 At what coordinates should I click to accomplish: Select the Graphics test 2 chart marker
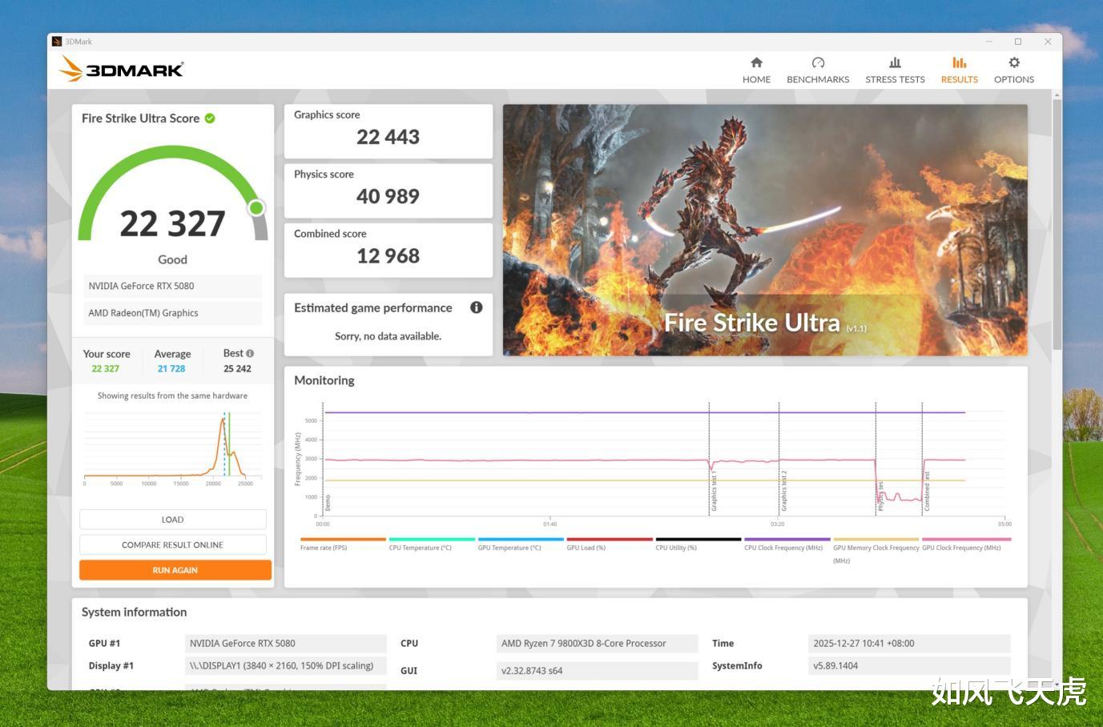click(x=783, y=491)
